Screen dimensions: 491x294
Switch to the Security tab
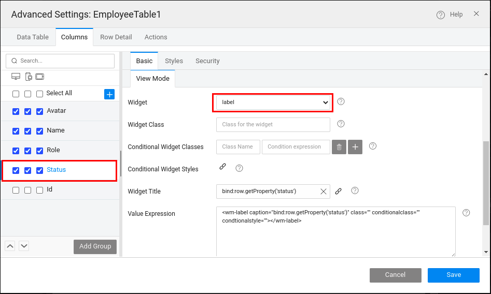click(x=207, y=61)
